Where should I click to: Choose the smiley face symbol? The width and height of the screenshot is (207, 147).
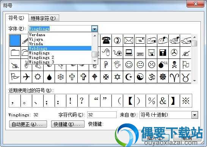(129, 65)
